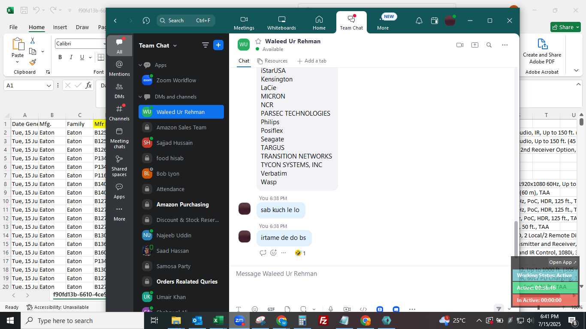Toggle laughing emoji reaction count

point(300,253)
